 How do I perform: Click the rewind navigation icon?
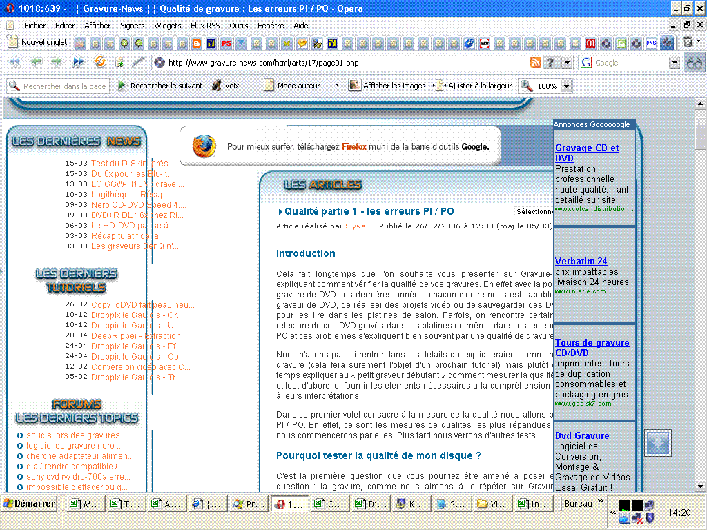click(x=14, y=62)
